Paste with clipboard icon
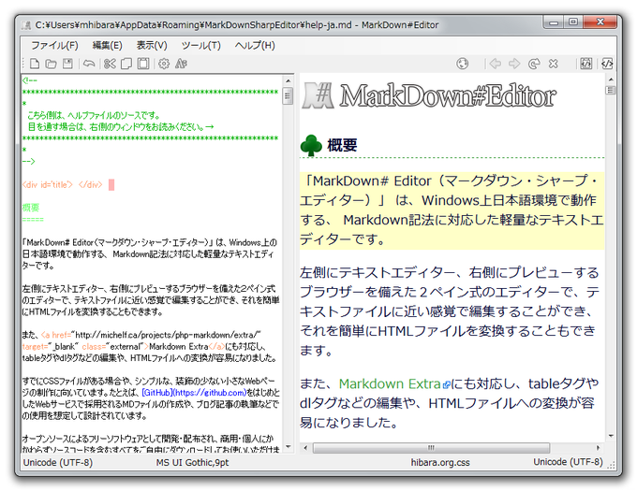 point(143,64)
